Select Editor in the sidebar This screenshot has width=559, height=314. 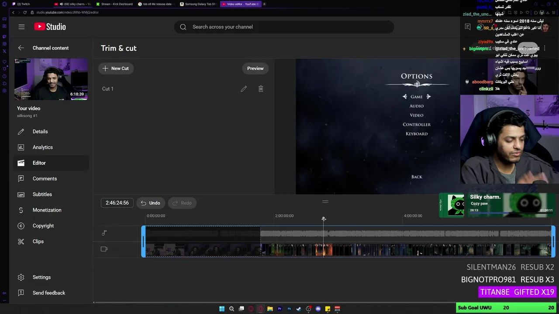coord(51,163)
